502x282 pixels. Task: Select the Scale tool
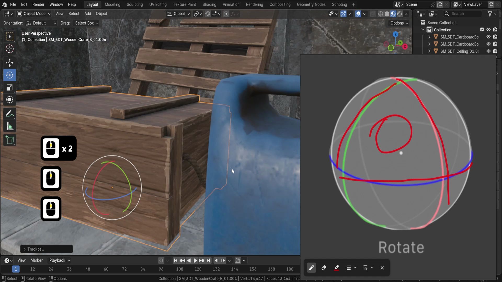pyautogui.click(x=10, y=88)
